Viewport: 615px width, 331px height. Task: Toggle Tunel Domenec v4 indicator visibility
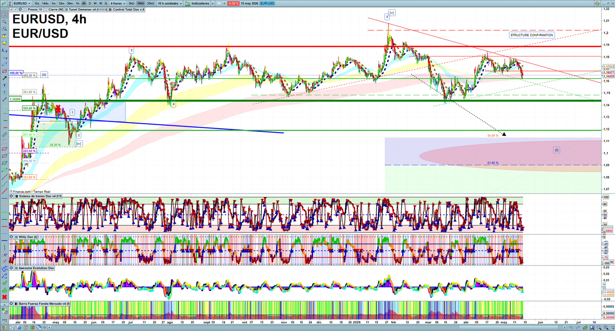(66, 10)
